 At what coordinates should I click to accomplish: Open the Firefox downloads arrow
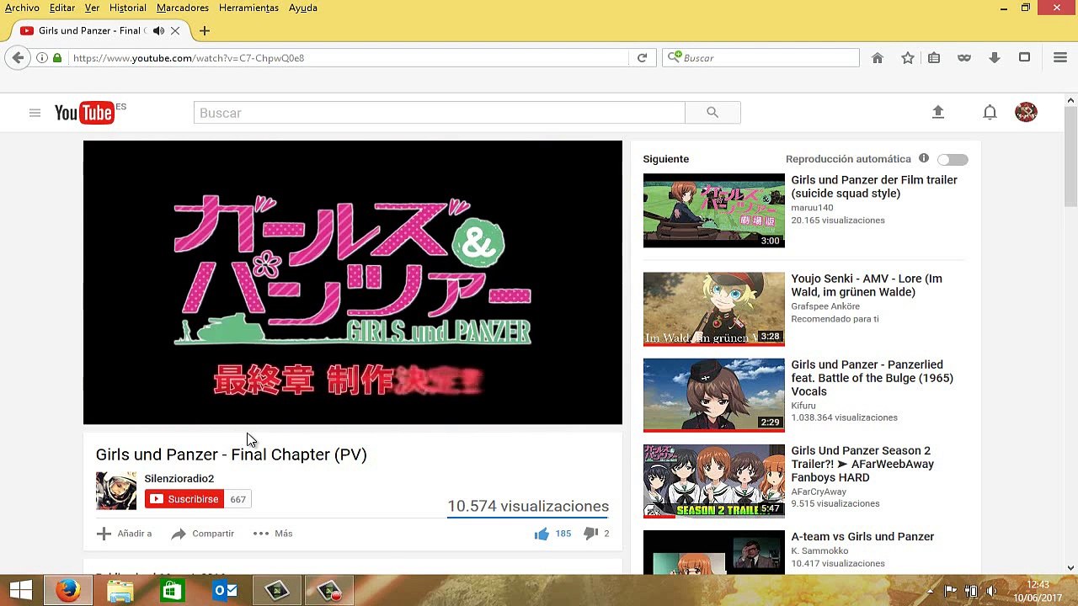[995, 58]
